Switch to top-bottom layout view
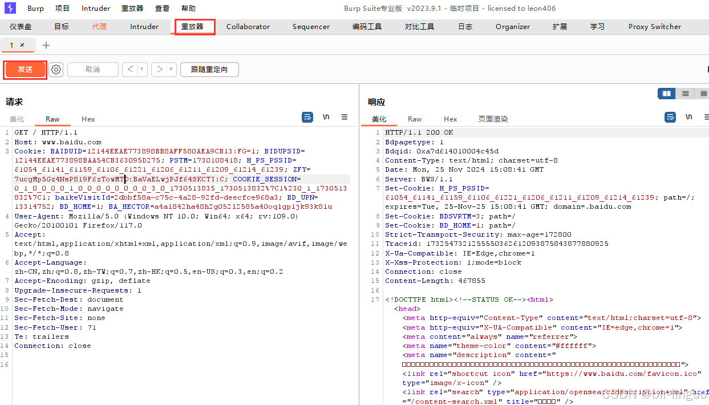The image size is (709, 405). [x=685, y=94]
